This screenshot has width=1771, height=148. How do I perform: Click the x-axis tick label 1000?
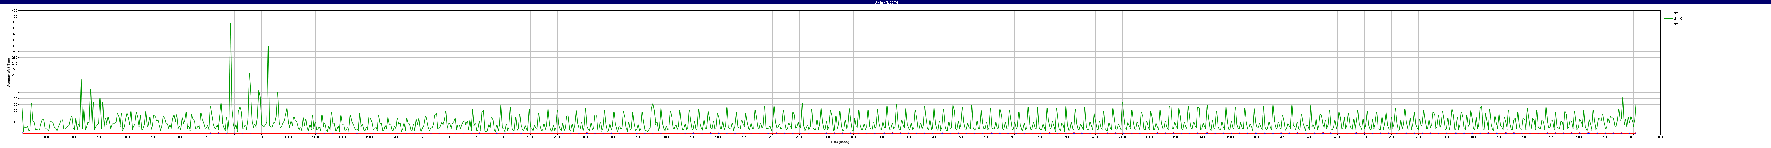[x=288, y=137]
